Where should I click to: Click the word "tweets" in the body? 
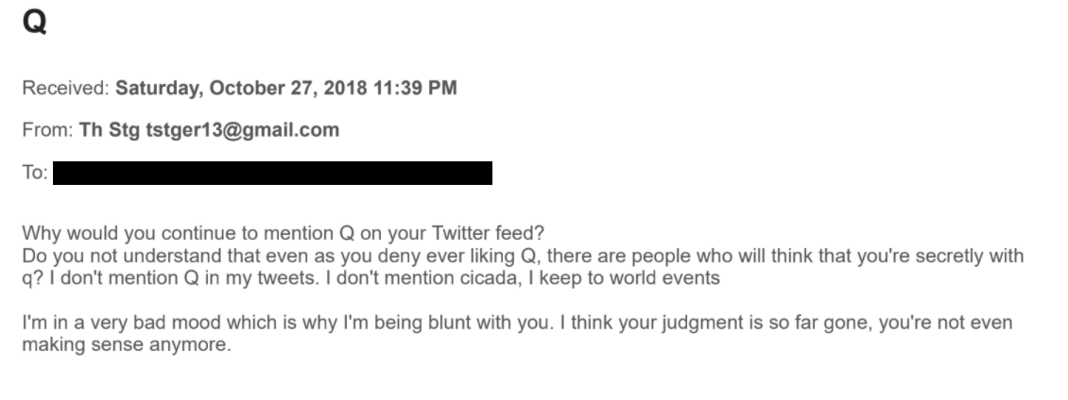[x=285, y=277]
